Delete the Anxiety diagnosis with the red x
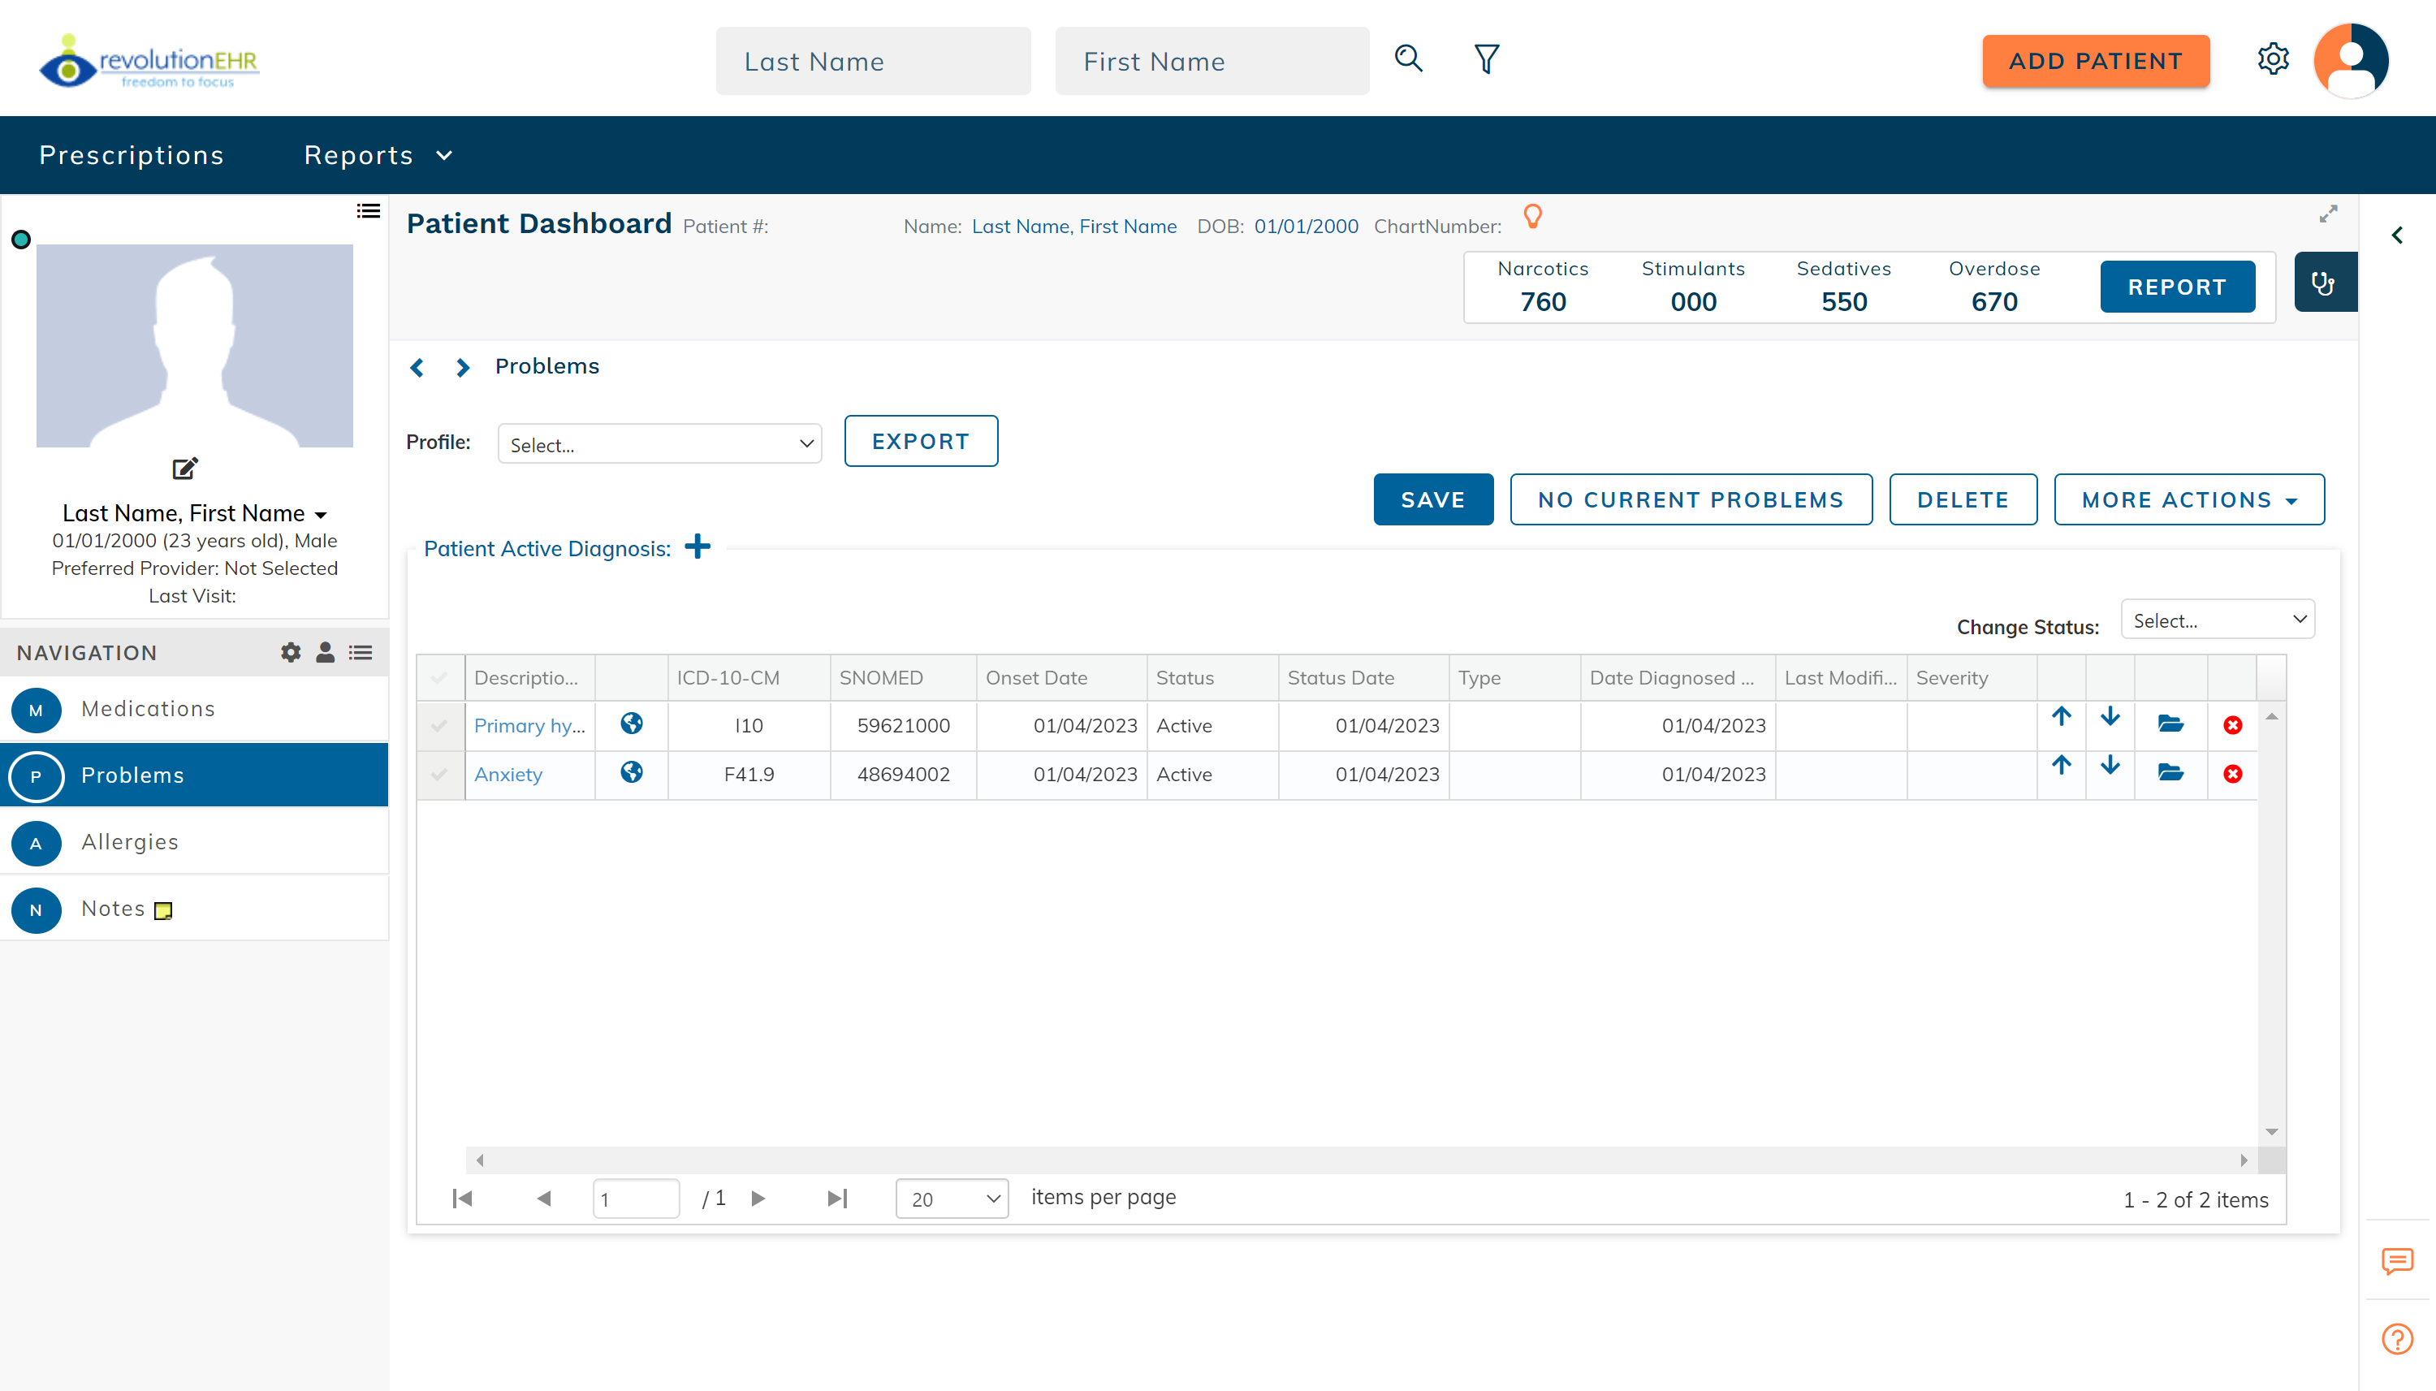The width and height of the screenshot is (2436, 1391). [2232, 774]
